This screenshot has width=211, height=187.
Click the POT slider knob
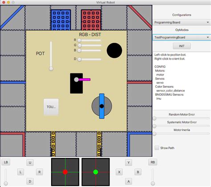51,69
